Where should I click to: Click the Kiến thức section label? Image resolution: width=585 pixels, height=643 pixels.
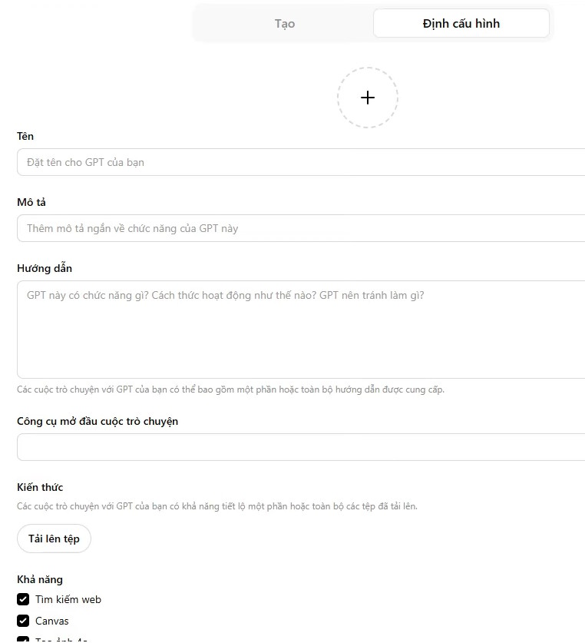tap(39, 487)
